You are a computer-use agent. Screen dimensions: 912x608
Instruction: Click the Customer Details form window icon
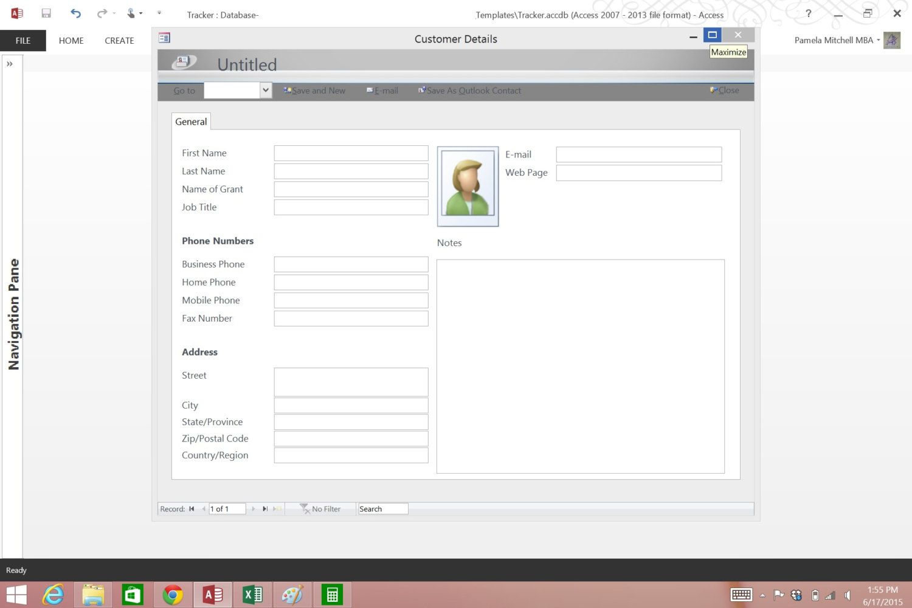click(x=164, y=38)
